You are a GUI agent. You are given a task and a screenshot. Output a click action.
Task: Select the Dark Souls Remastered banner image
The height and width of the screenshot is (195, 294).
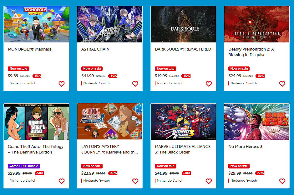[x=183, y=24]
